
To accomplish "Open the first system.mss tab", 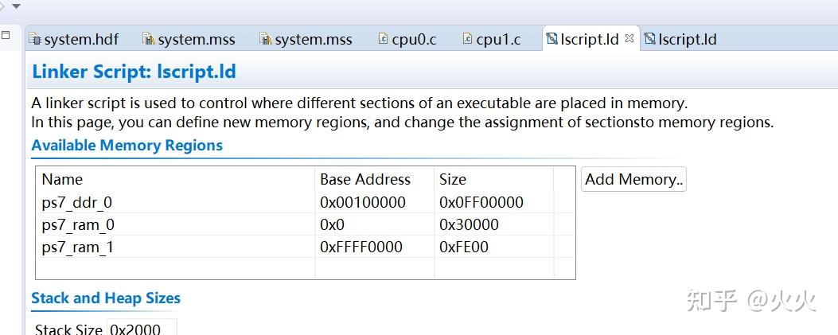I will coord(189,40).
